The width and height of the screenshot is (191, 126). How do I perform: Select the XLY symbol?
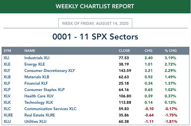click(x=7, y=71)
